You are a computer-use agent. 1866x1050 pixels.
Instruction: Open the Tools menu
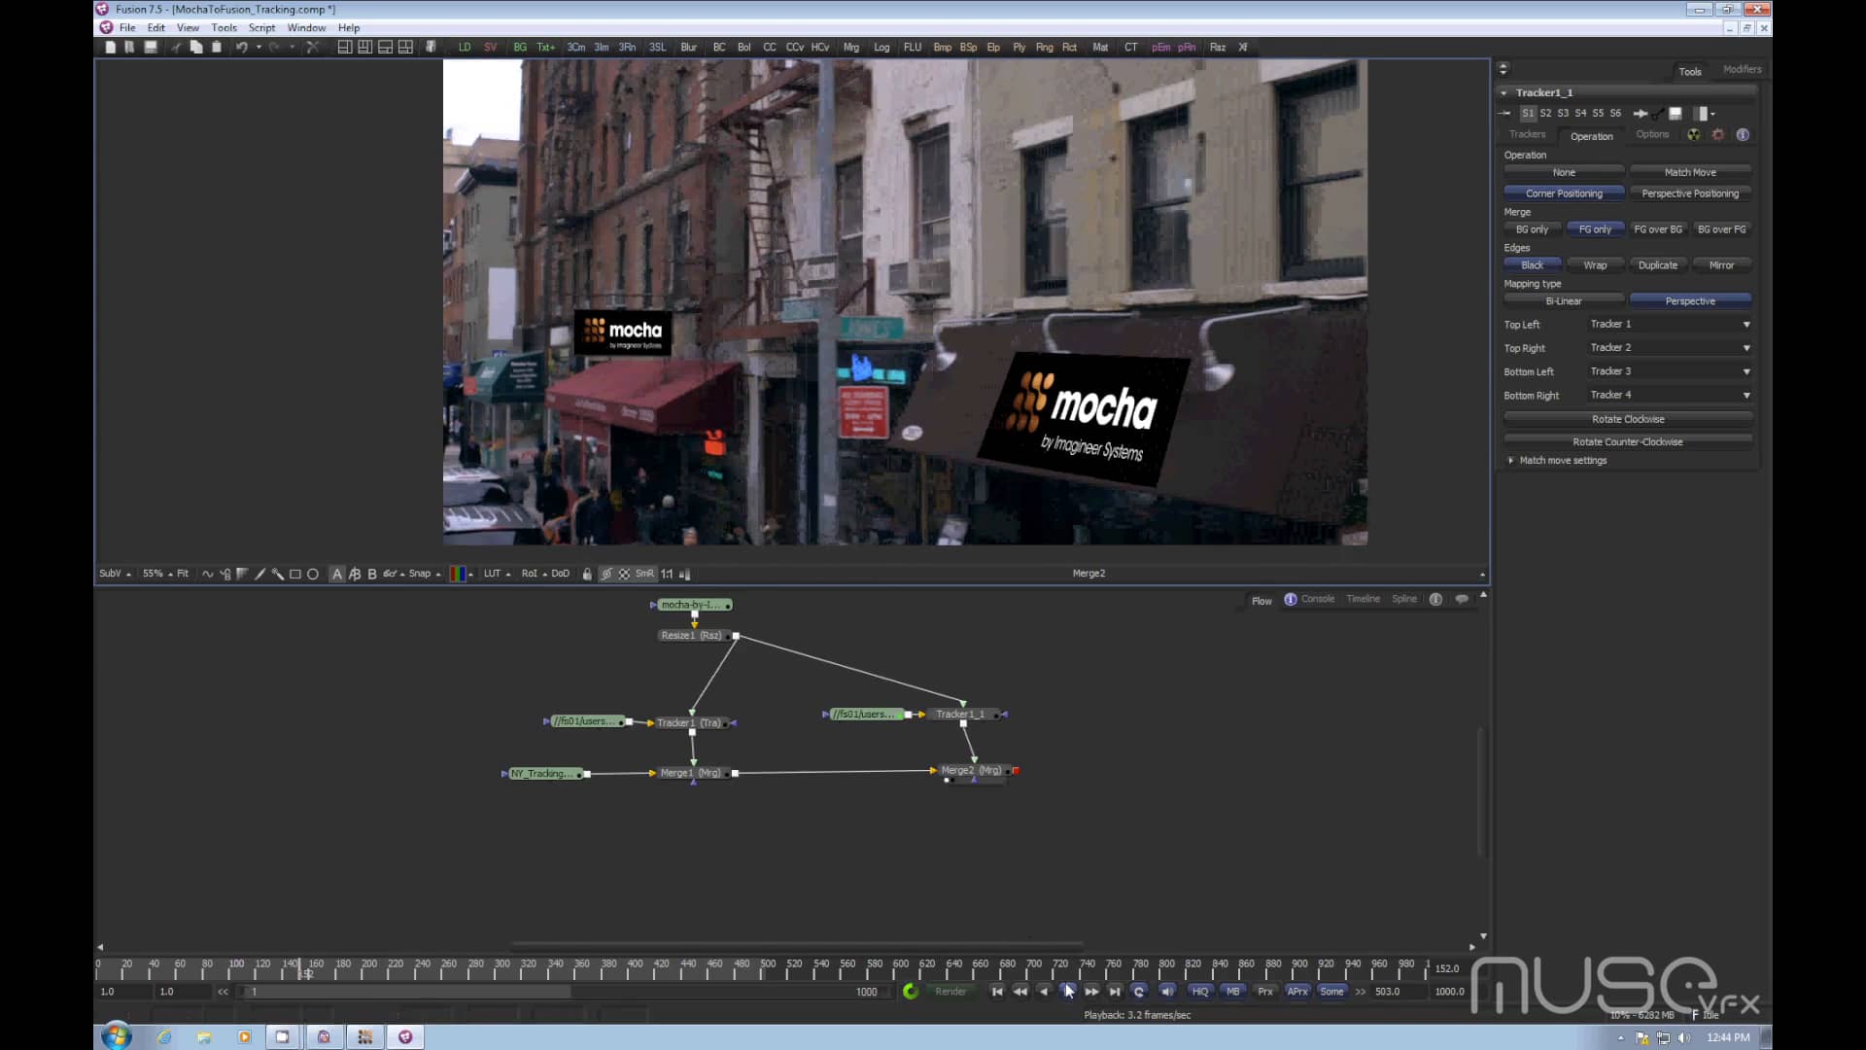click(x=224, y=28)
